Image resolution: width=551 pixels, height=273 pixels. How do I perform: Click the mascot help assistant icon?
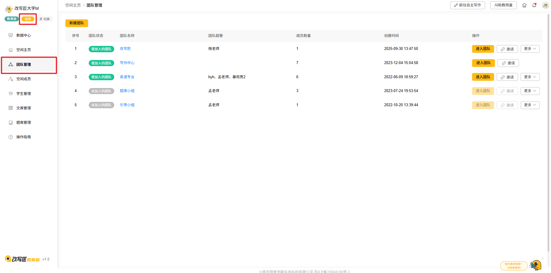(535, 265)
